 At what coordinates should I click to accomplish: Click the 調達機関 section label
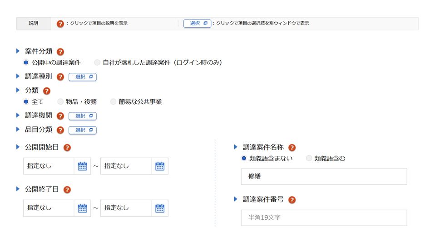tap(39, 116)
